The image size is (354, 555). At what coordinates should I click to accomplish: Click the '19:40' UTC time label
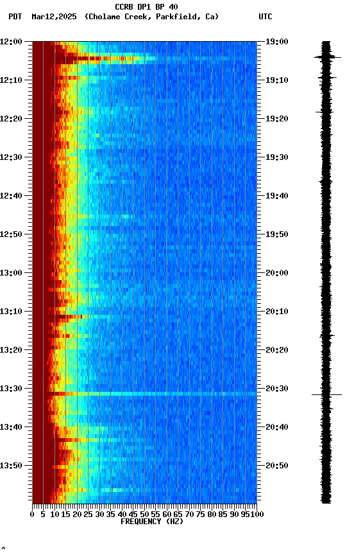277,196
